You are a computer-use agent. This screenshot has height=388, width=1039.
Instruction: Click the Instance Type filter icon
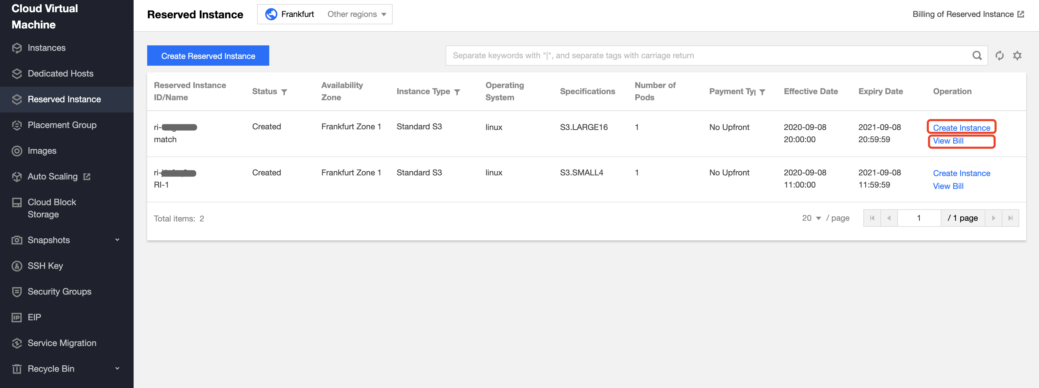tap(457, 92)
